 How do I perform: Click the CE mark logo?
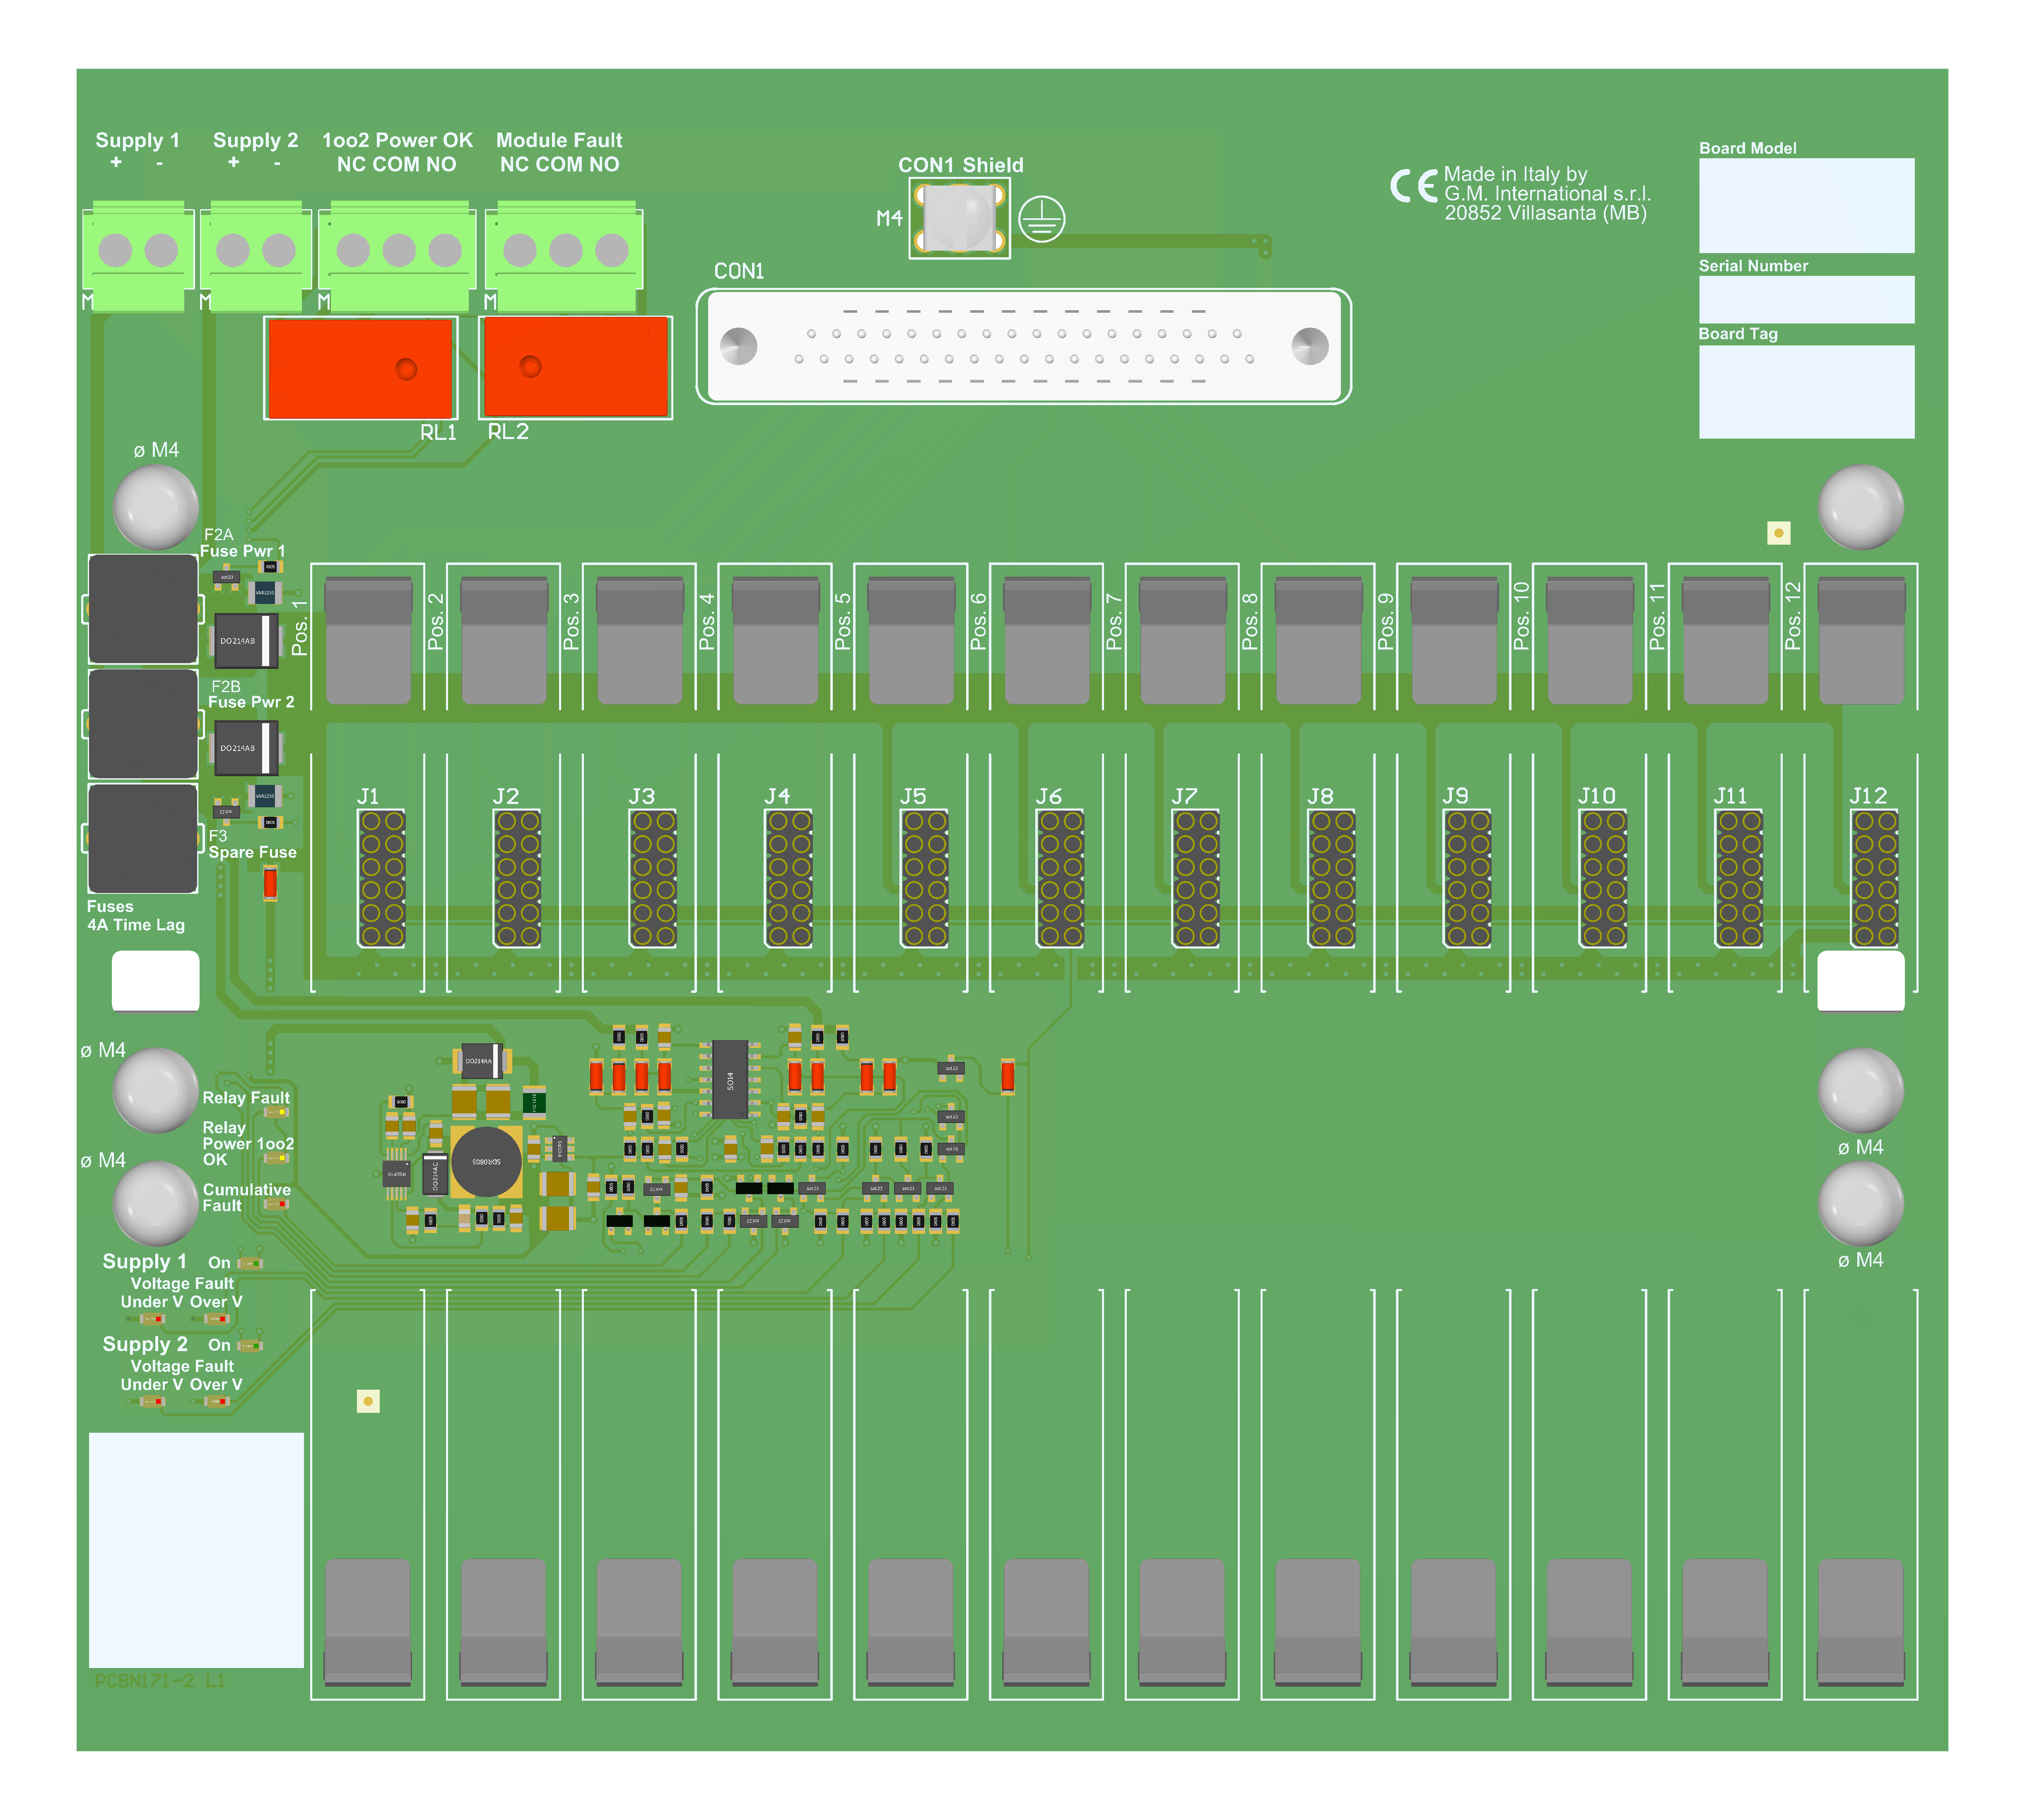(1413, 186)
